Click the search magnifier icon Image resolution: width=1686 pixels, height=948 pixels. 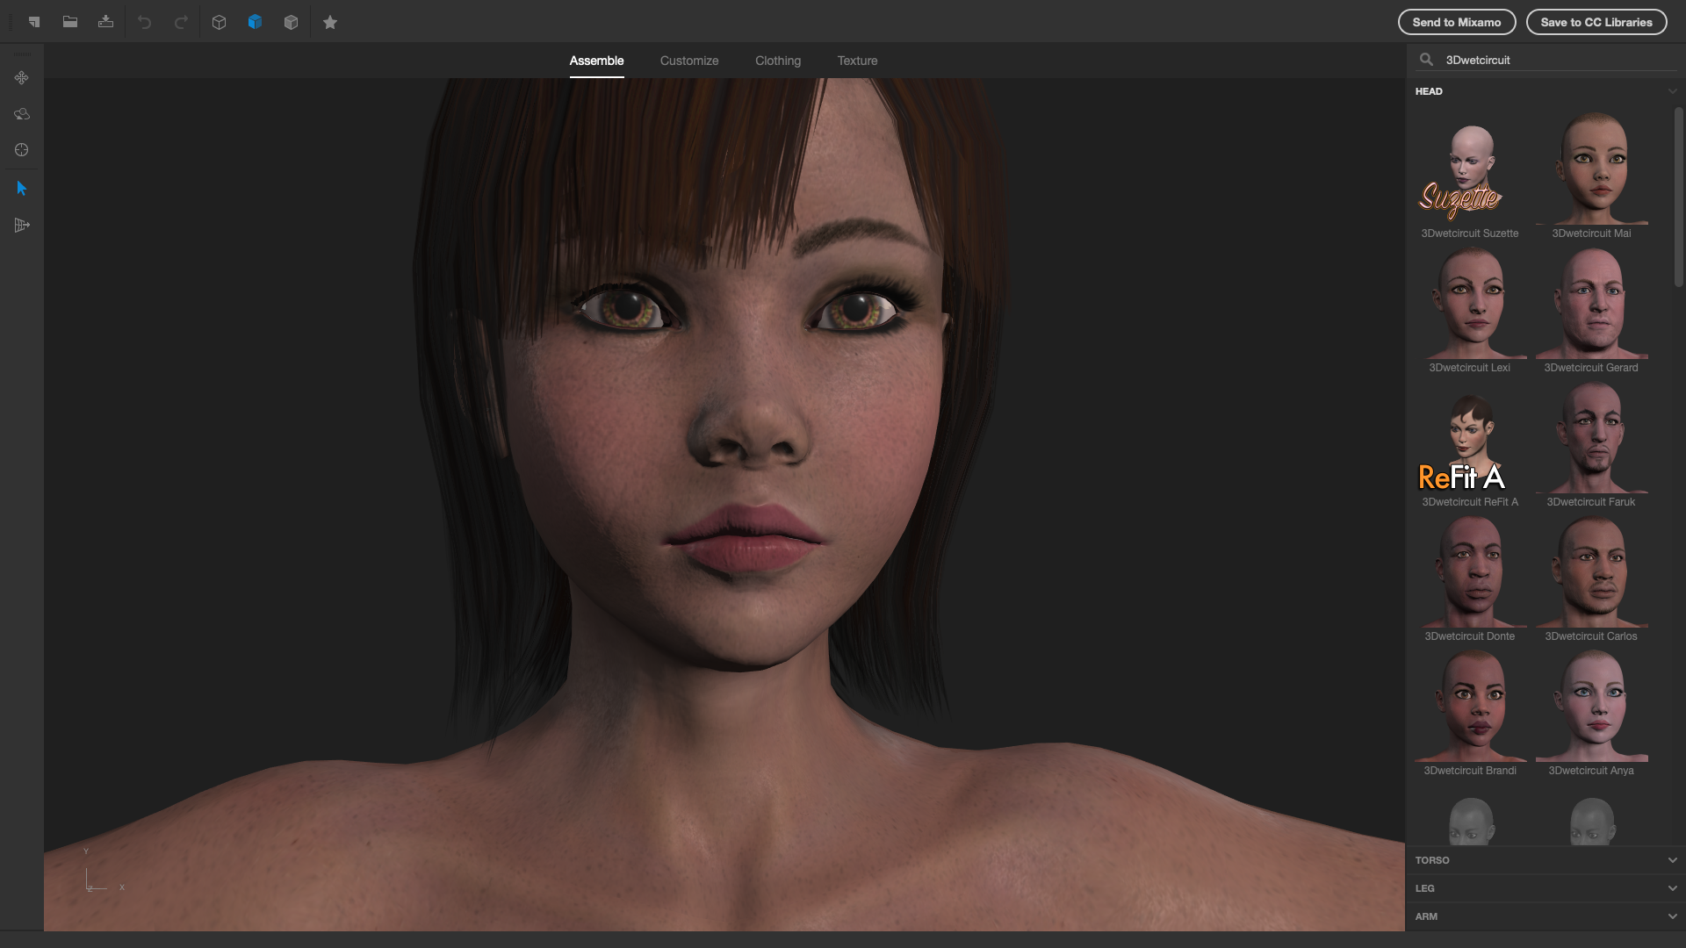[1426, 60]
